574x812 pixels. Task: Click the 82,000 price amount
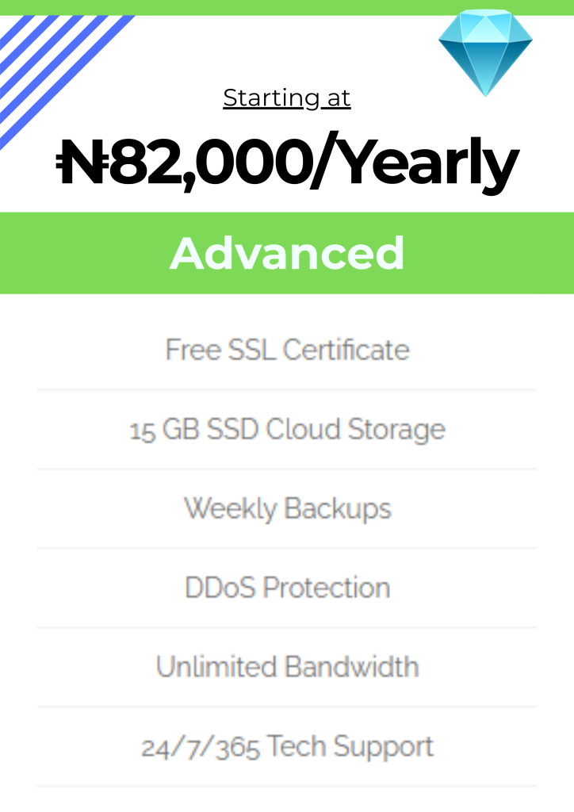point(206,163)
